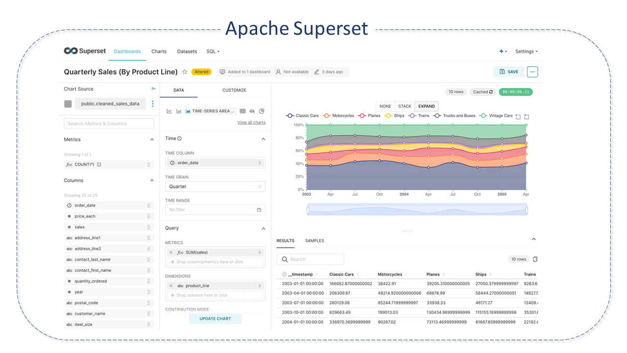Toggle Classic Cars series in legend
The image size is (627, 353).
click(302, 116)
